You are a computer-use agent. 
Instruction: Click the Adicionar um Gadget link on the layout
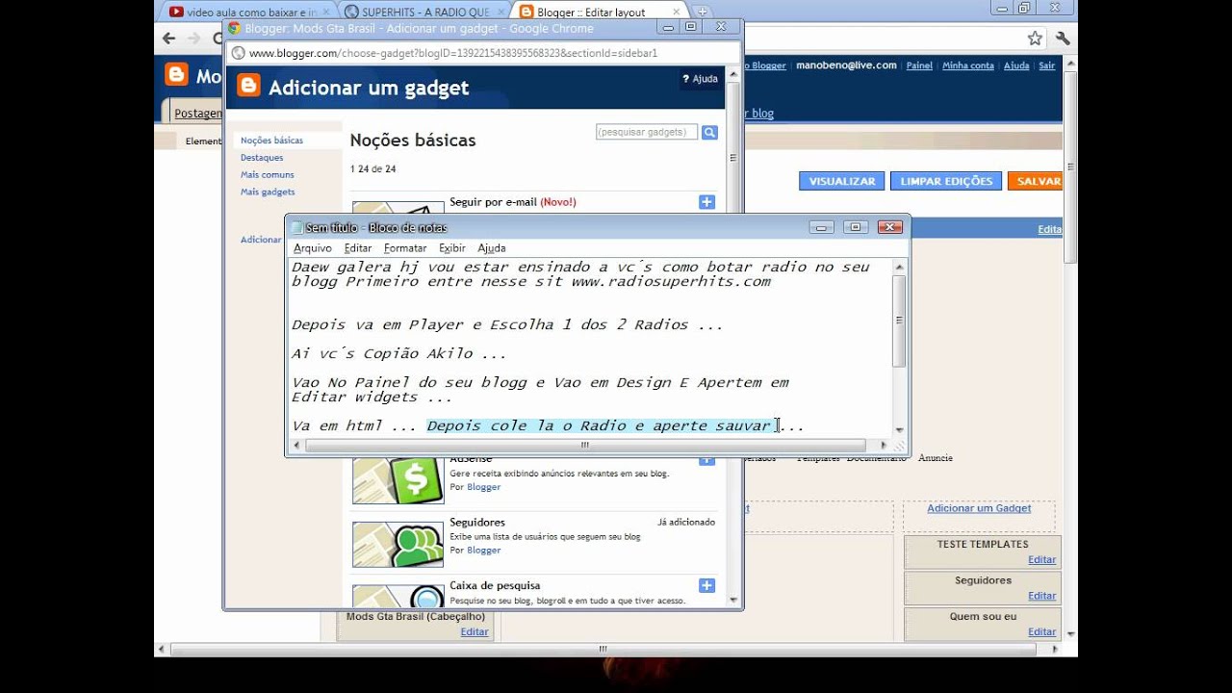(979, 508)
